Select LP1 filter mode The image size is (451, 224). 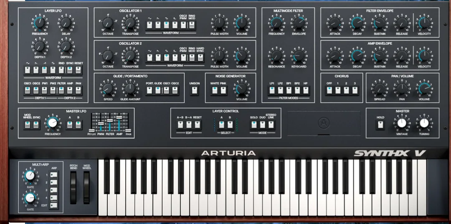[x=272, y=90]
